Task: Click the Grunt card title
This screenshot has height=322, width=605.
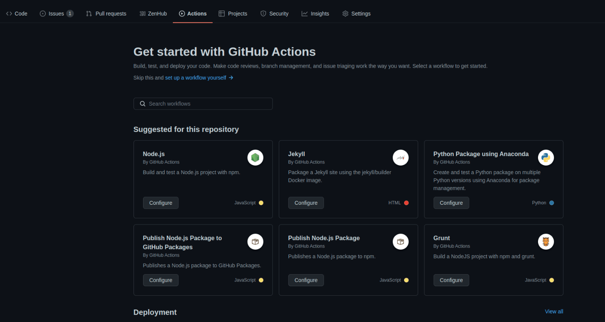Action: 442,238
